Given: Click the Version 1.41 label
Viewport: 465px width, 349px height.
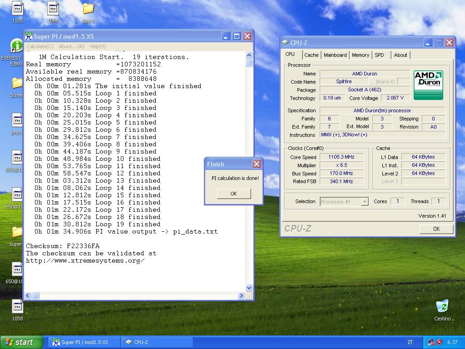Looking at the screenshot, I should pyautogui.click(x=432, y=216).
